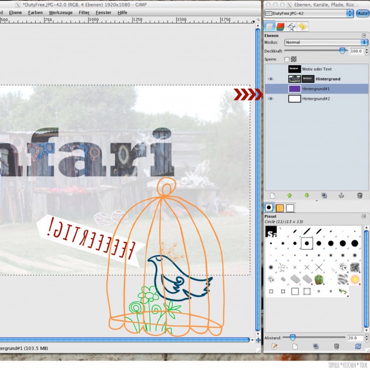Refresh the brush list
The image size is (370, 370).
point(358,347)
